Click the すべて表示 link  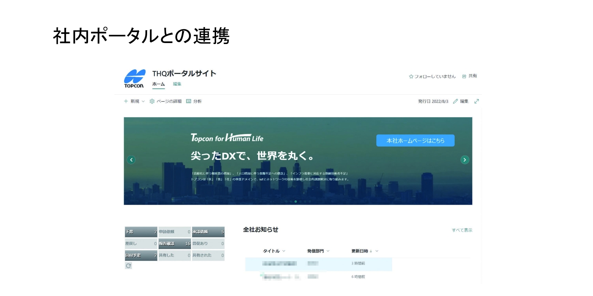tap(462, 230)
